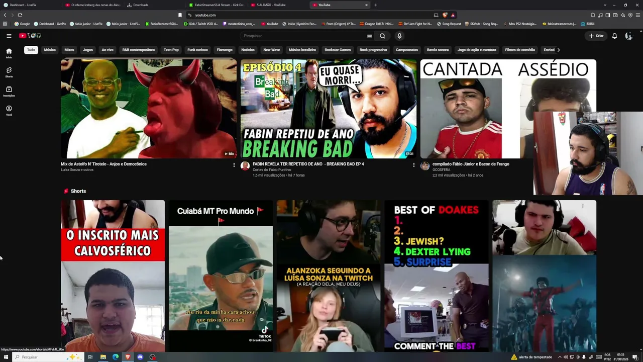
Task: Expand the browser tab search chevron
Action: (605, 5)
